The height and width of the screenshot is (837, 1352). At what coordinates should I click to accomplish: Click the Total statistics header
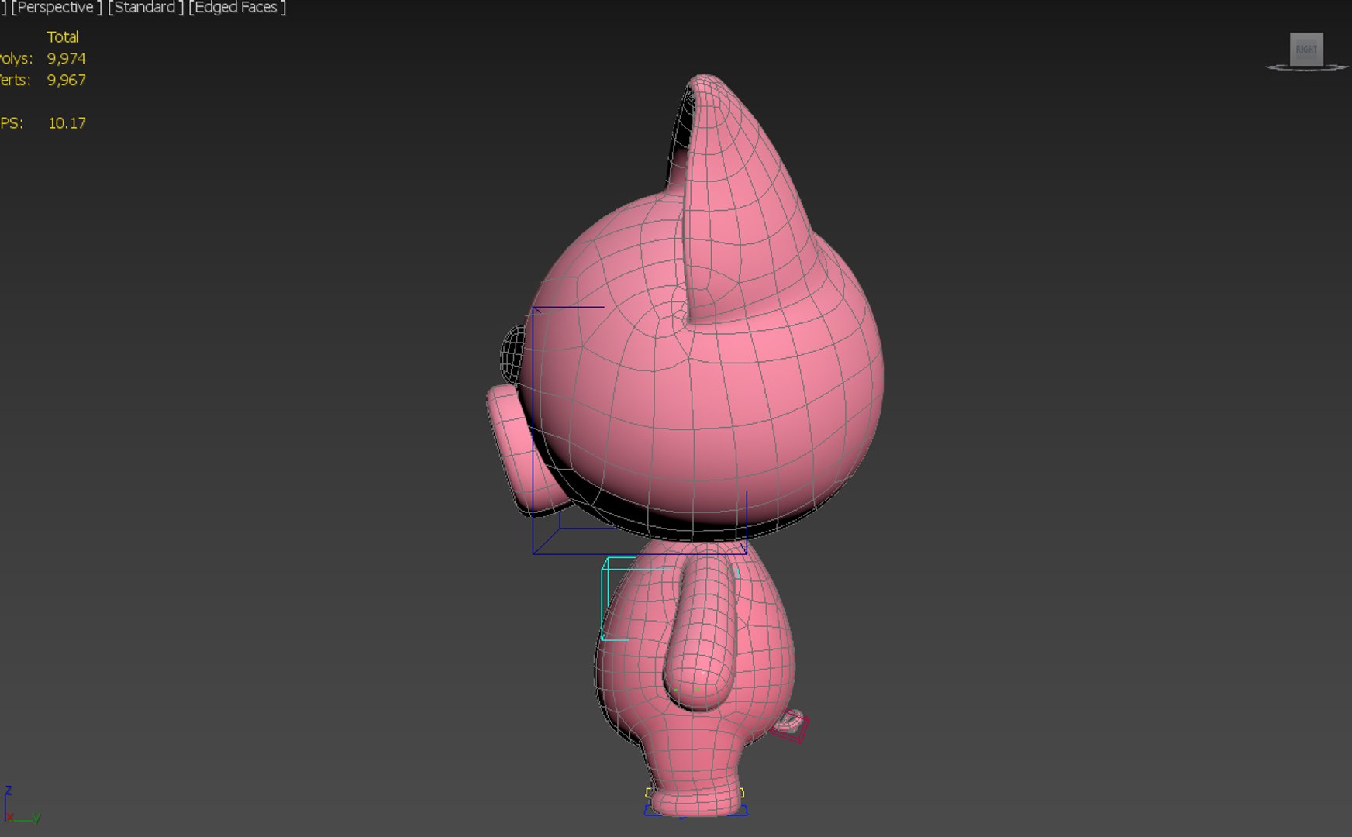62,36
